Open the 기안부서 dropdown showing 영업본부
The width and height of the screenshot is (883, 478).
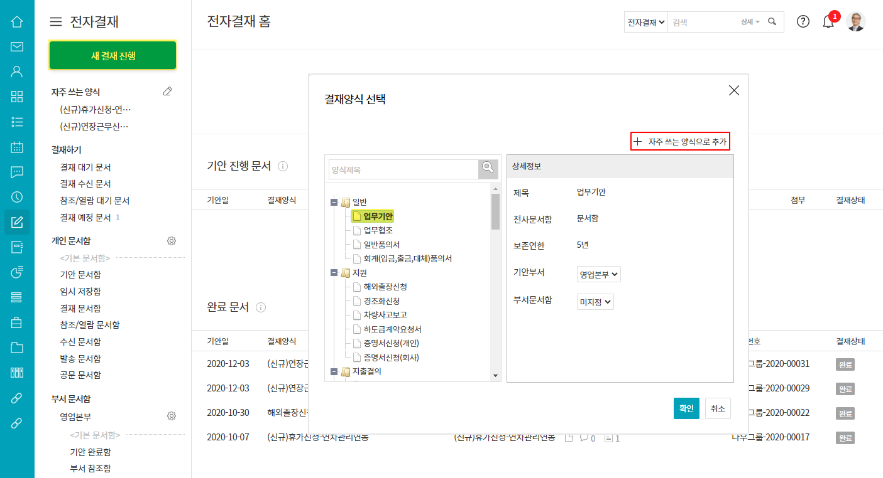tap(598, 274)
